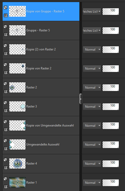Click the layer type icon of Raster 4
Image resolution: width=125 pixels, height=191 pixels.
tap(5, 160)
